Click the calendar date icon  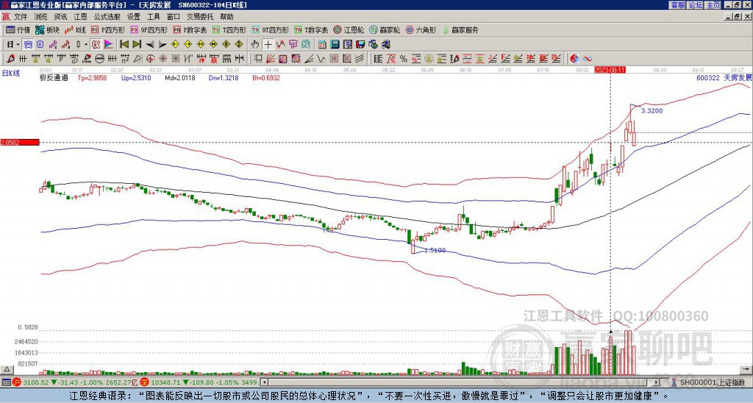(x=322, y=45)
